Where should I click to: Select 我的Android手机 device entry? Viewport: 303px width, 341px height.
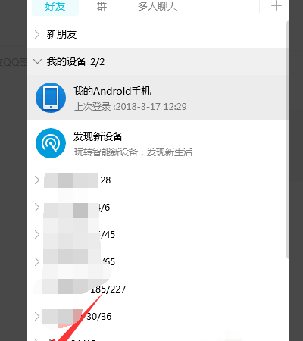tap(157, 98)
